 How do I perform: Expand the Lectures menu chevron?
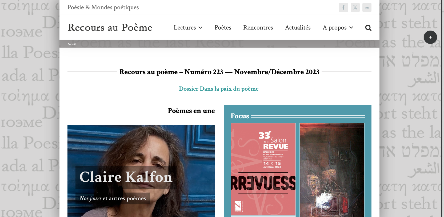coord(201,28)
